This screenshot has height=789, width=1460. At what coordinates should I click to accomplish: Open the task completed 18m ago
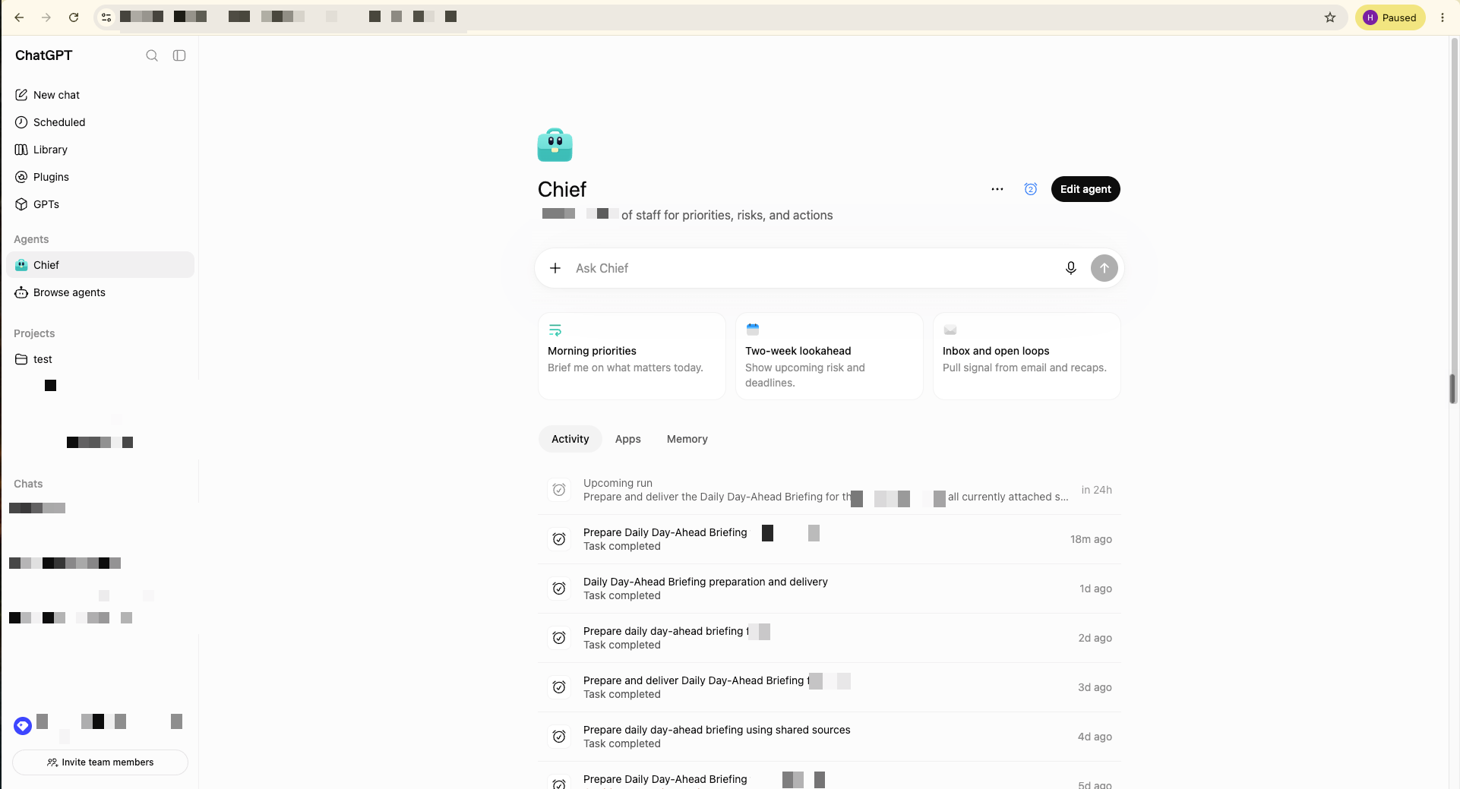click(830, 539)
